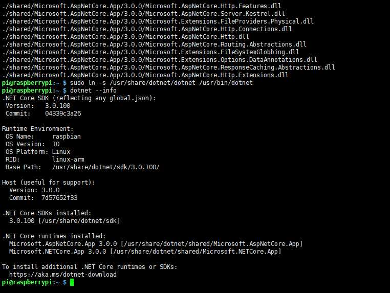Click the 'sudo ln -s' command line
This screenshot has height=293, width=390.
tap(161, 83)
